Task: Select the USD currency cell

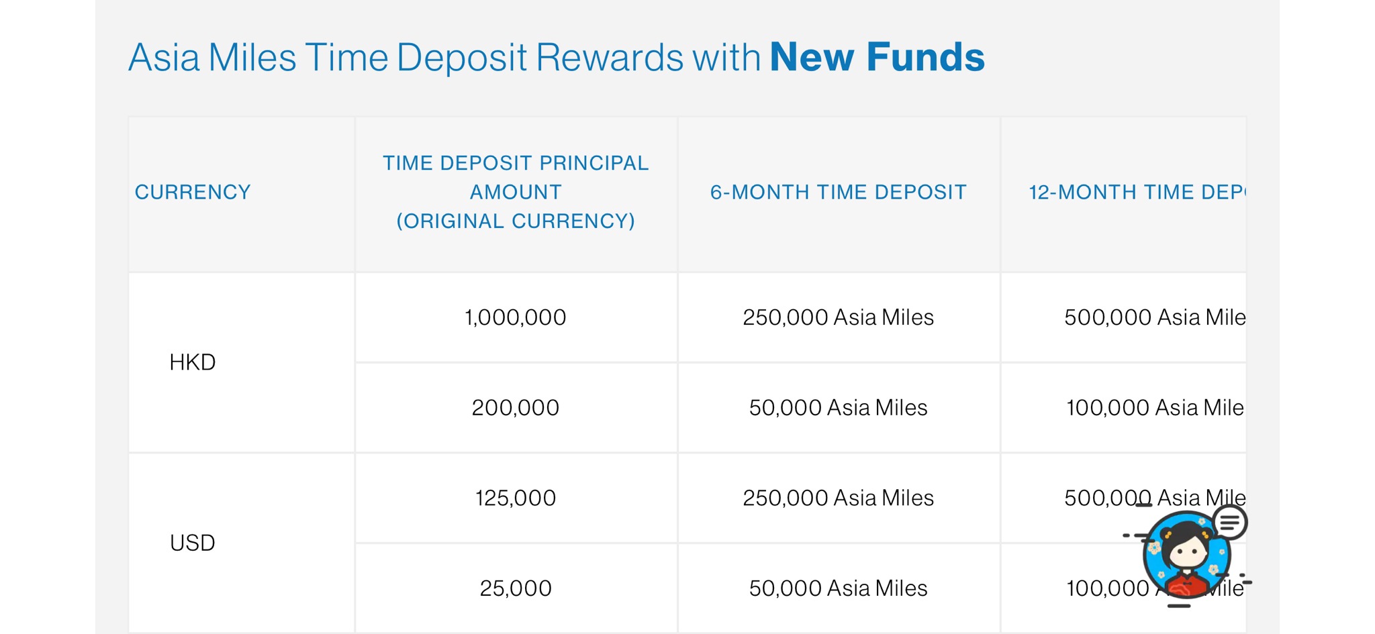Action: (x=193, y=543)
